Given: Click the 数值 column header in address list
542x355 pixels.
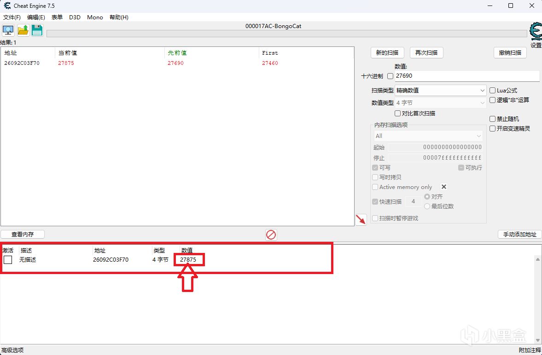Looking at the screenshot, I should [x=187, y=250].
